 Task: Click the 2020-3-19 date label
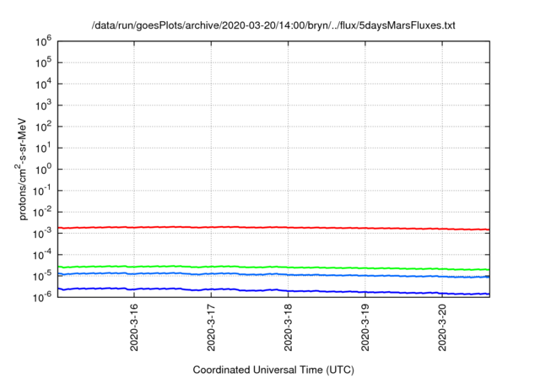365,327
